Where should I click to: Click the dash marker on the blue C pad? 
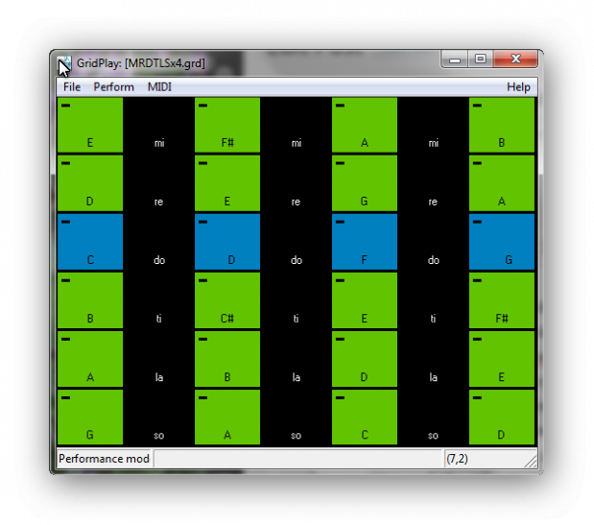[x=65, y=222]
